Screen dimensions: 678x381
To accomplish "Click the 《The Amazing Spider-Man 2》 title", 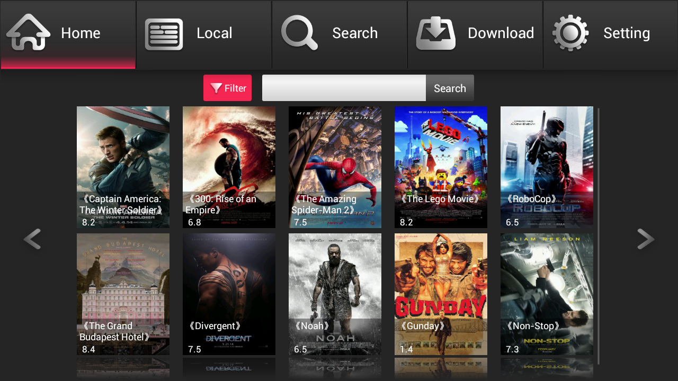I will coord(324,205).
